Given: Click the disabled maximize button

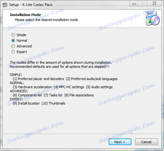Looking at the screenshot, I should tap(143, 3).
